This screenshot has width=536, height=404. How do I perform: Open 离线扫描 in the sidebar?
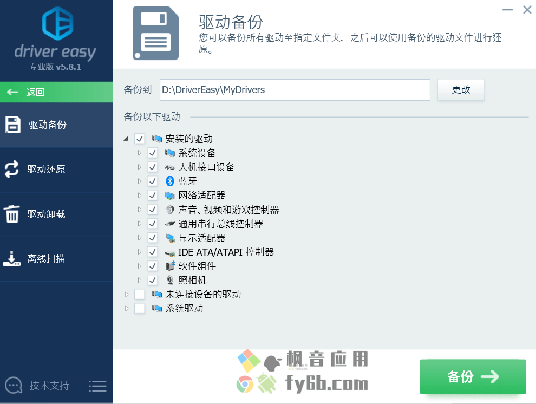coord(56,259)
